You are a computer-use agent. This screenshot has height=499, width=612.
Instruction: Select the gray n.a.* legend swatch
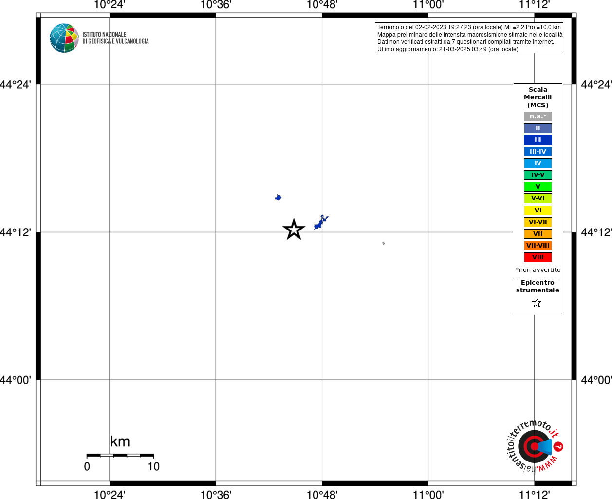point(538,116)
